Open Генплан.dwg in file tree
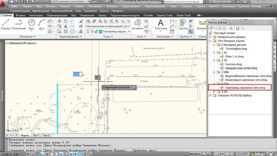This screenshot has width=277, height=156. tap(233, 64)
